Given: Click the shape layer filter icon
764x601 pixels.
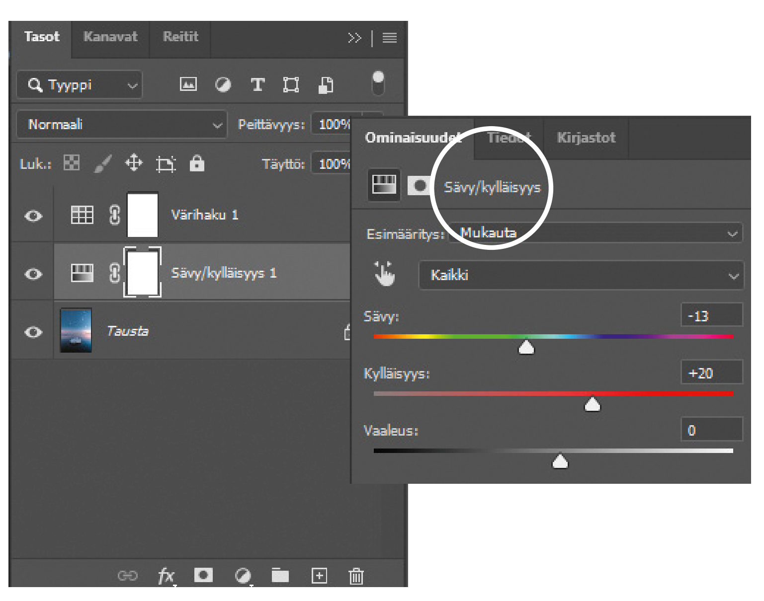Looking at the screenshot, I should pos(291,85).
